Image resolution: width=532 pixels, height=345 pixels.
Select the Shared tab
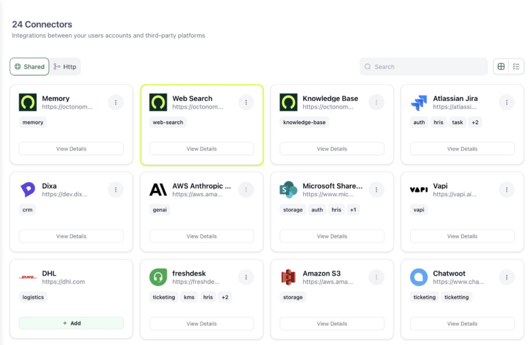(x=30, y=67)
